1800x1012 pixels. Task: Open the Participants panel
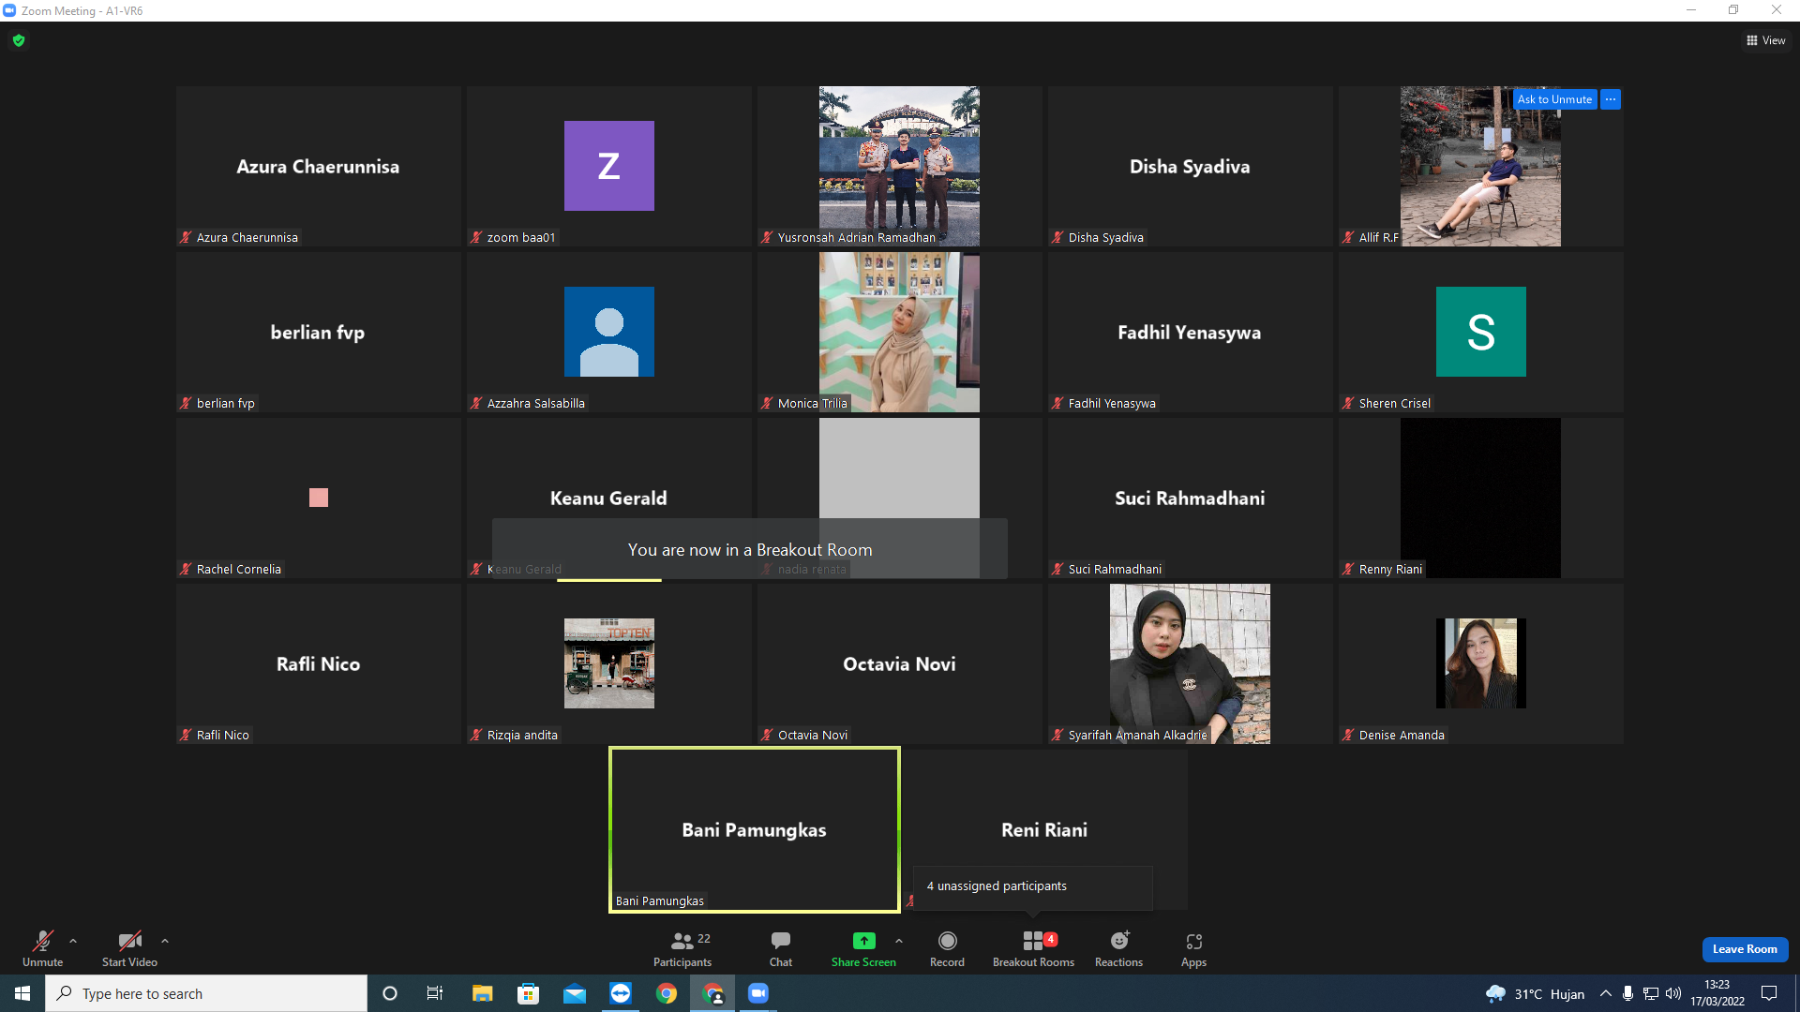coord(682,948)
